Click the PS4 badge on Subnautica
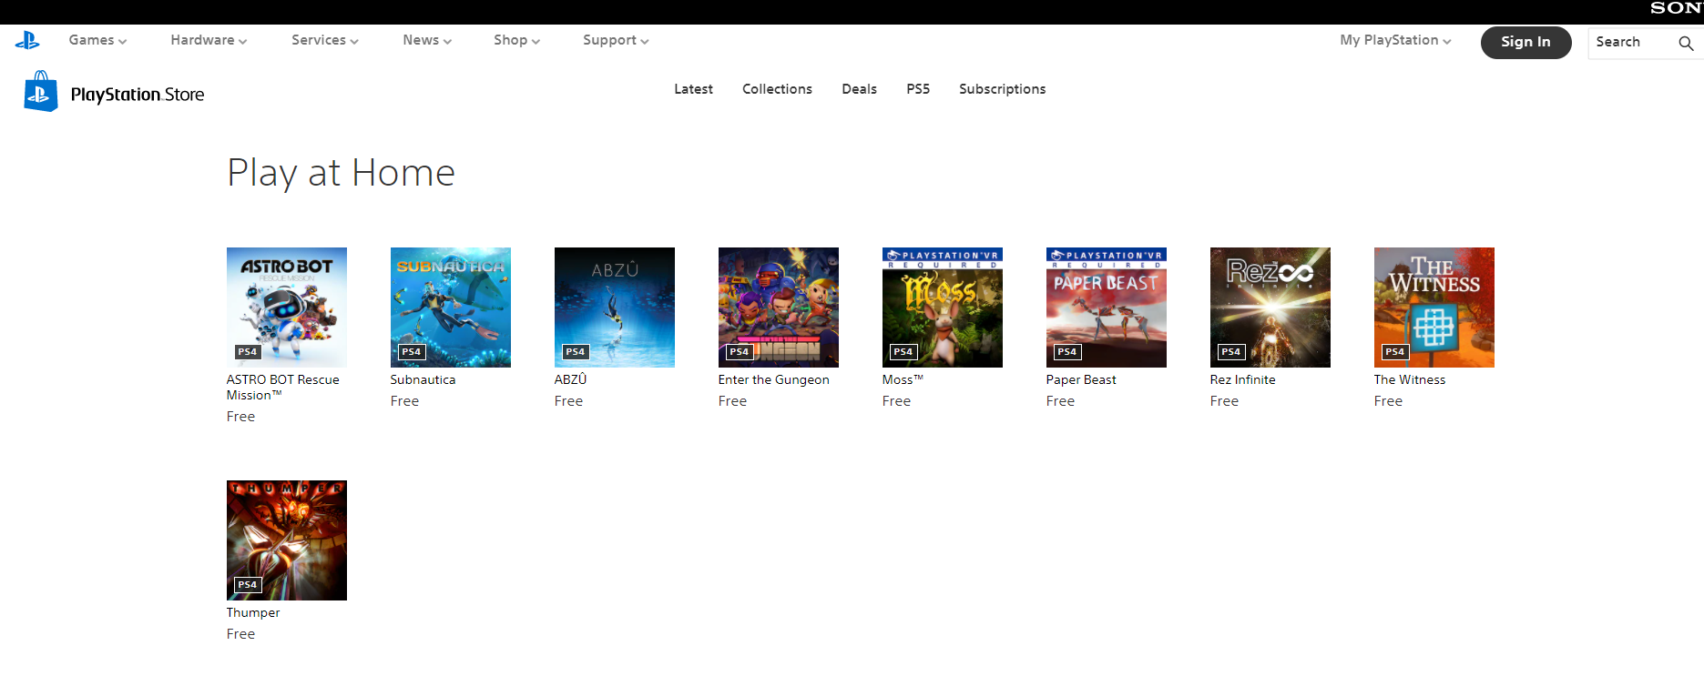Screen dimensions: 1704x676 412,352
